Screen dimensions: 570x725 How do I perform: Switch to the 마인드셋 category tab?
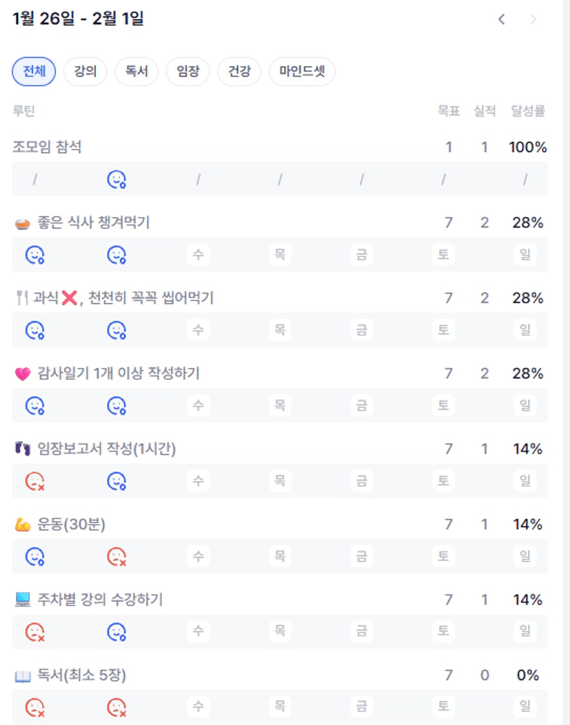click(x=302, y=71)
